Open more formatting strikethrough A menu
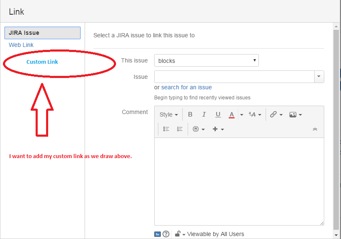 (255, 114)
